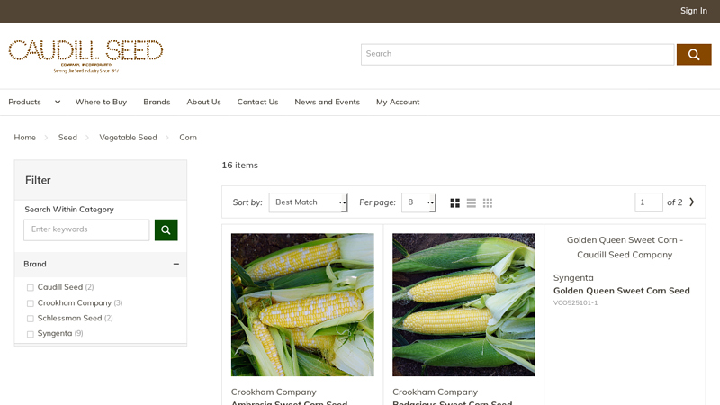Open the Sort by Best Match dropdown
720x405 pixels.
(x=308, y=202)
